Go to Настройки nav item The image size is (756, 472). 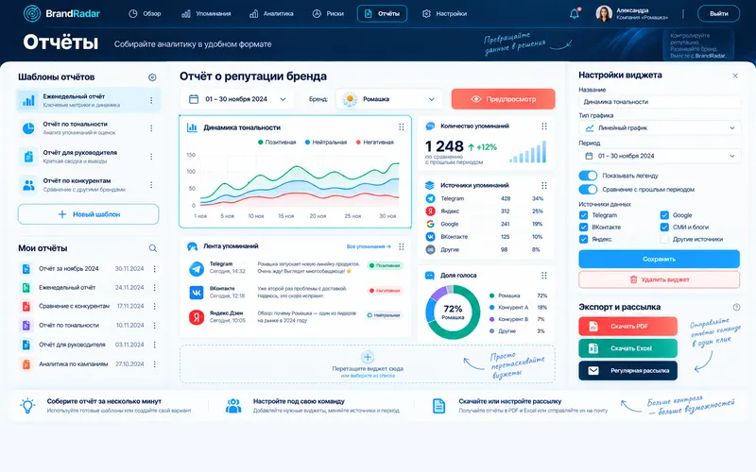[x=444, y=13]
